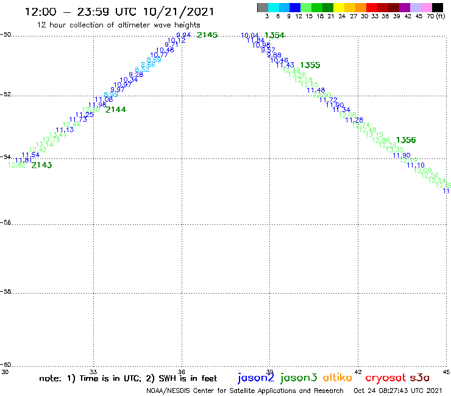
Task: Click the wave height value 9.94
Action: click(183, 35)
